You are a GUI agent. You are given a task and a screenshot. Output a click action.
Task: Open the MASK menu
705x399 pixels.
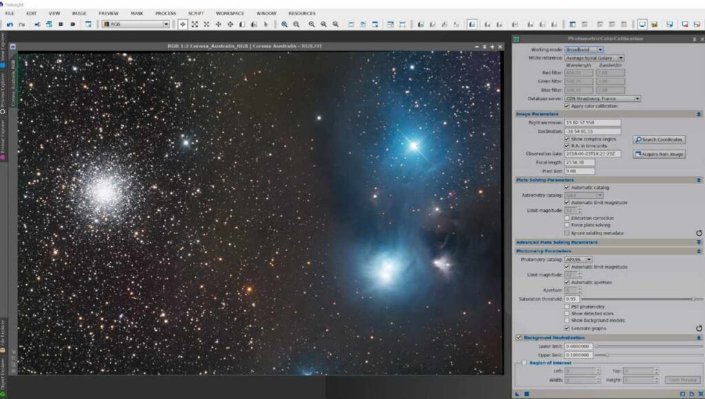coord(137,14)
